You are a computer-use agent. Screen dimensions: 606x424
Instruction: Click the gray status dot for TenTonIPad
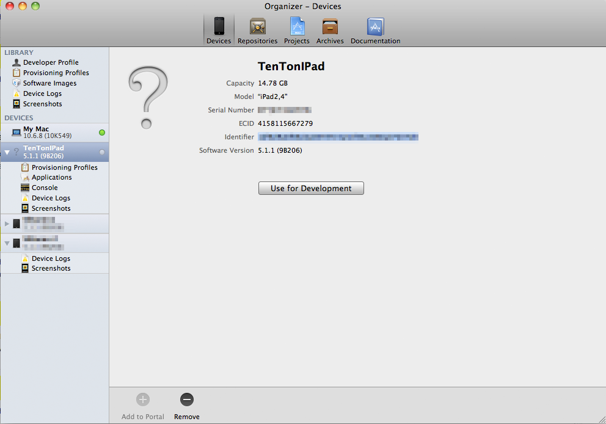click(x=102, y=152)
